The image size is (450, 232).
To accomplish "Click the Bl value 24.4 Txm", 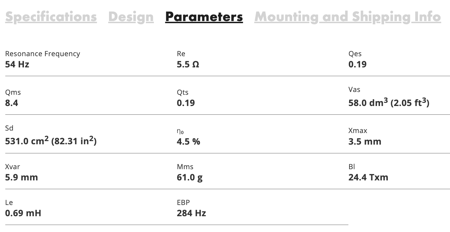I will (368, 177).
